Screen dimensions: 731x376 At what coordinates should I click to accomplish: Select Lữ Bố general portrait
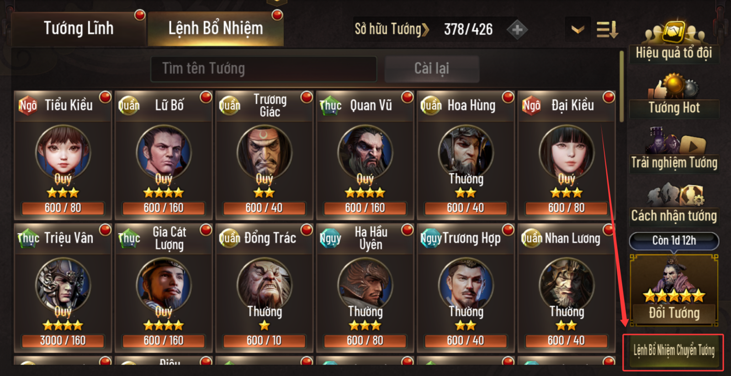[164, 152]
